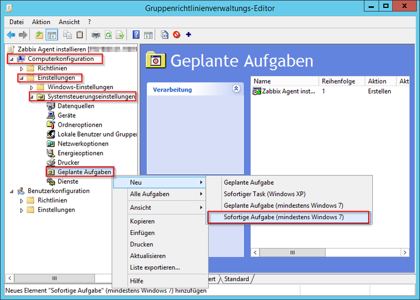Collapse the Computerkonfiguration tree node
Viewport: 420px width, 300px height.
tap(12, 59)
